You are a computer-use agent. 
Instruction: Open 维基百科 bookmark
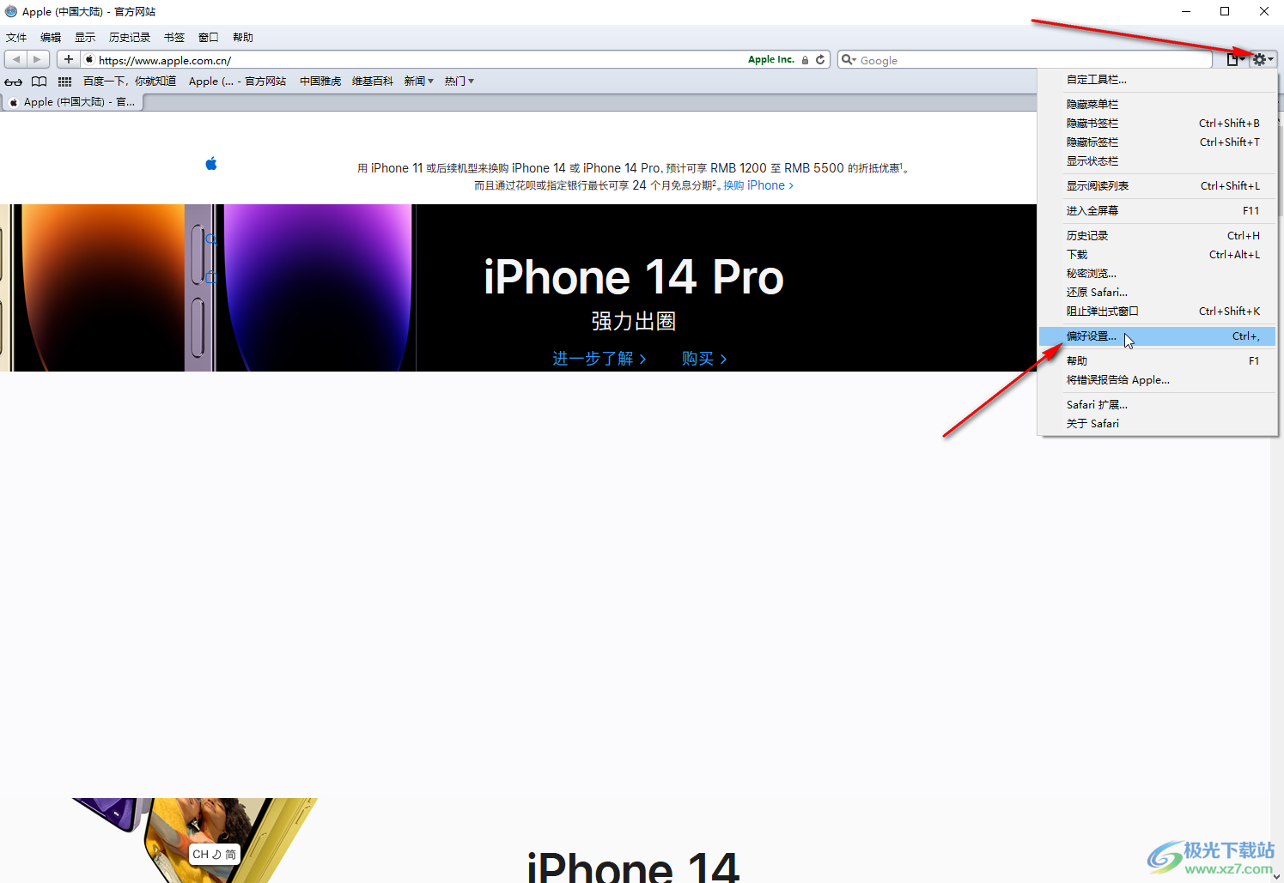(x=373, y=82)
